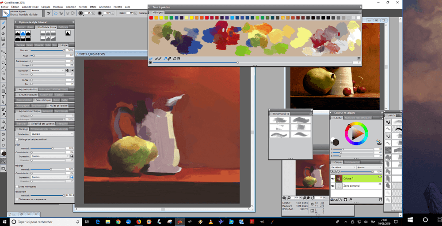The height and width of the screenshot is (226, 442).
Task: Click the layer opacity slider in Calques
Action: [x=358, y=171]
